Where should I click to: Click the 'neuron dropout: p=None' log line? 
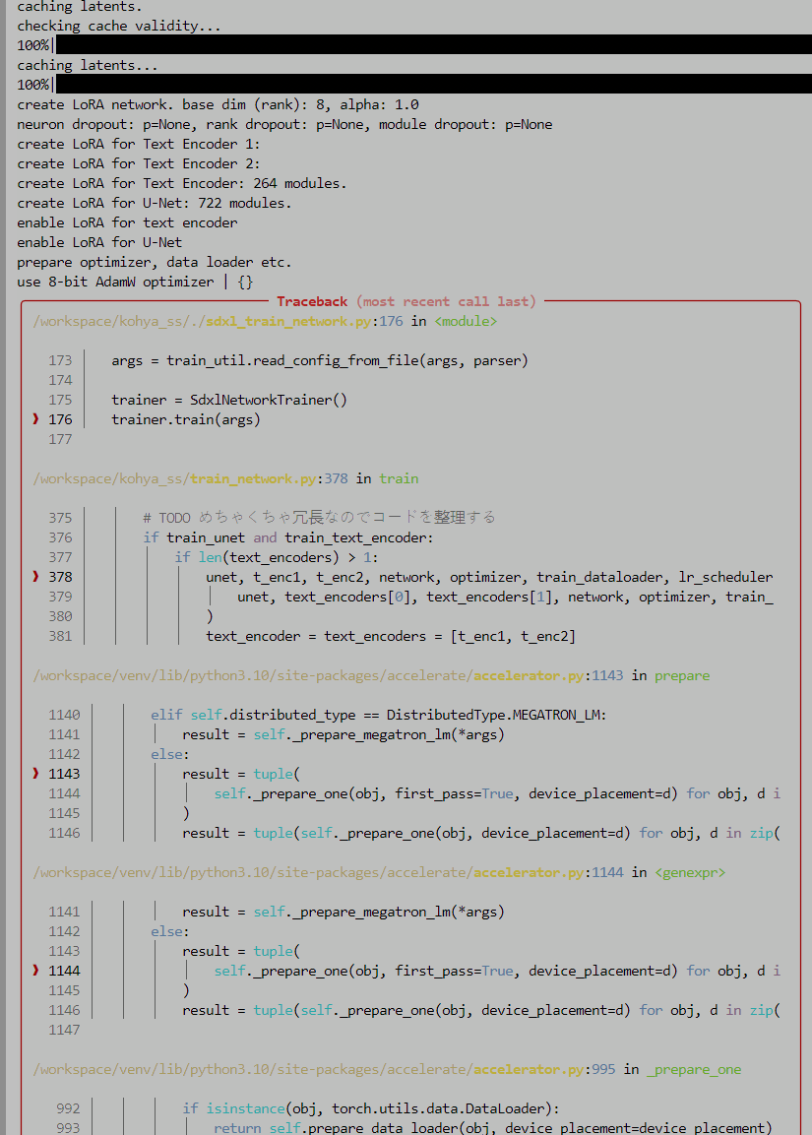[x=284, y=124]
